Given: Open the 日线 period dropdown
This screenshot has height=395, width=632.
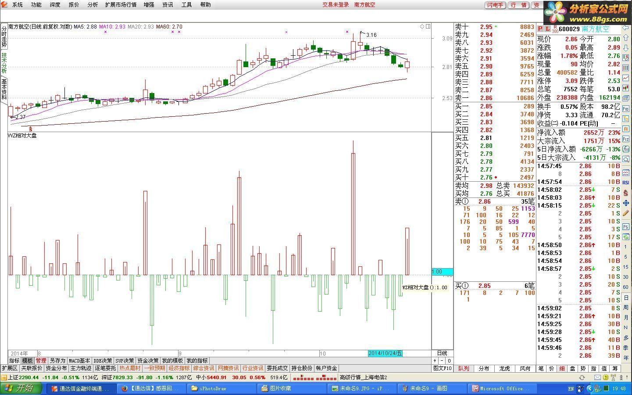Looking at the screenshot, I should (442, 353).
